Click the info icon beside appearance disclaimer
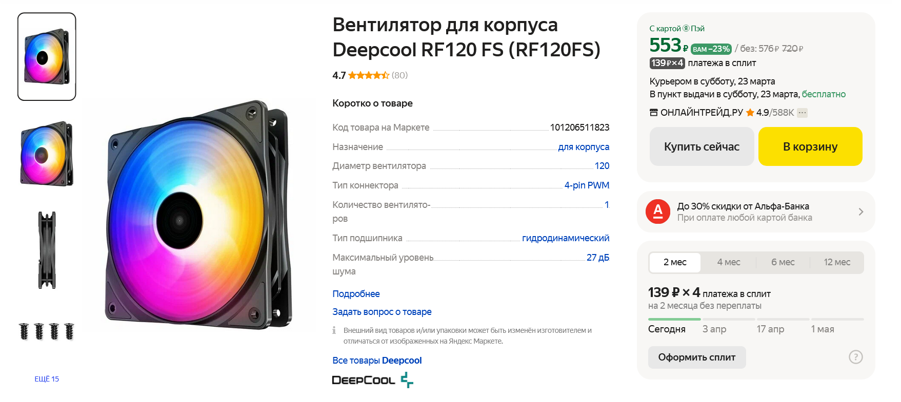Viewport: 901px width, 402px height. tap(334, 330)
